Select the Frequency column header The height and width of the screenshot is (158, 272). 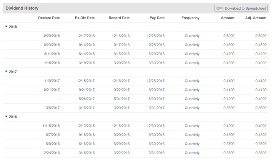pos(190,18)
